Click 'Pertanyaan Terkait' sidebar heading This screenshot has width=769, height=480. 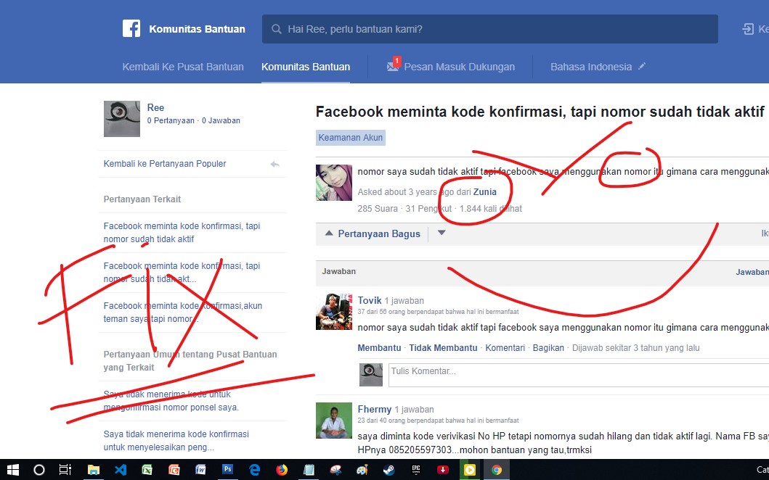pyautogui.click(x=142, y=199)
